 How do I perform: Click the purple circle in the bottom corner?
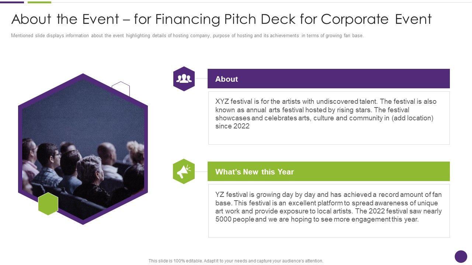pyautogui.click(x=461, y=257)
